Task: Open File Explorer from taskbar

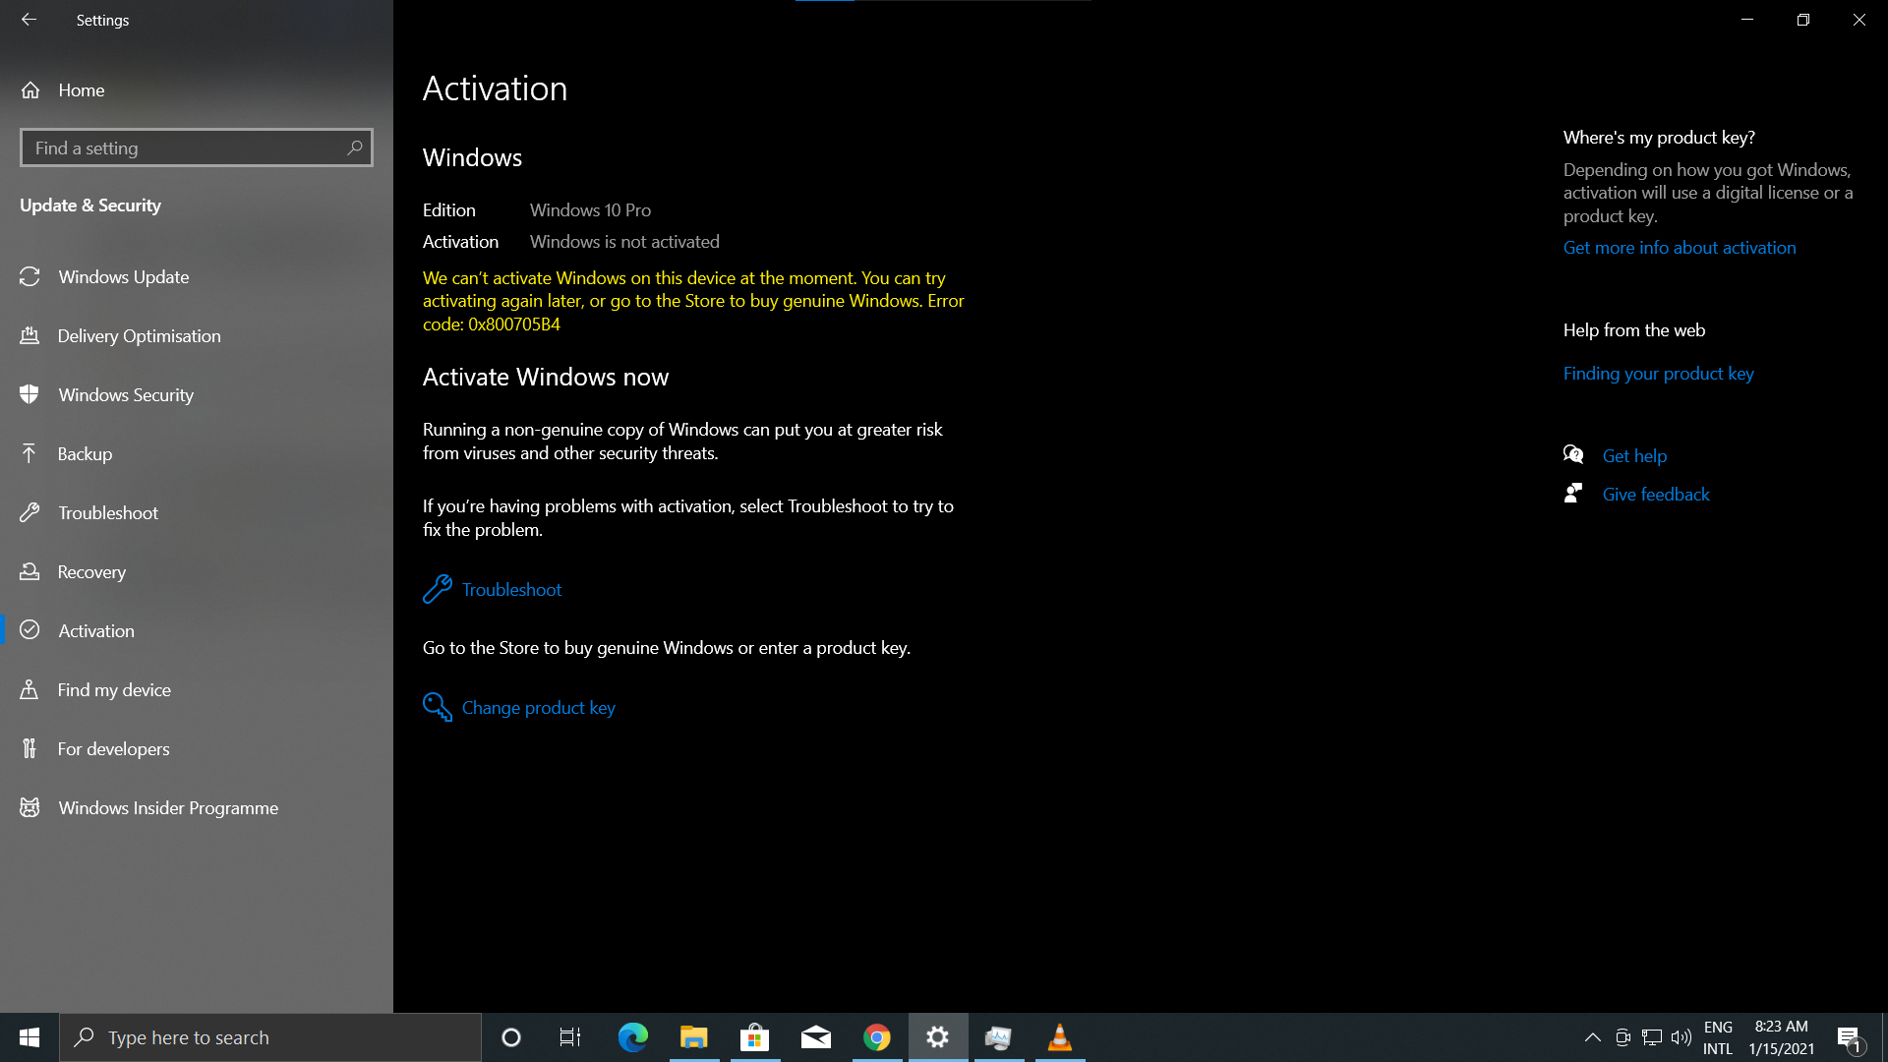Action: [x=693, y=1037]
